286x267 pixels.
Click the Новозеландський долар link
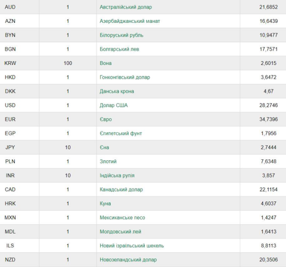tap(128, 259)
